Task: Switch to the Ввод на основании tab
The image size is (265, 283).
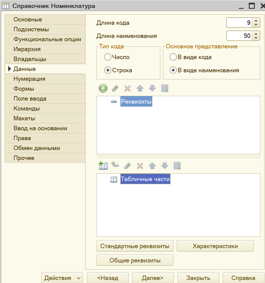Action: tap(45, 128)
